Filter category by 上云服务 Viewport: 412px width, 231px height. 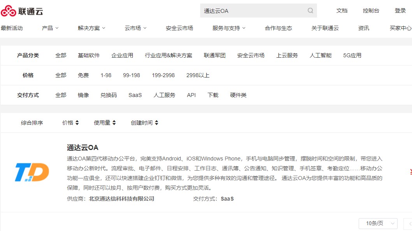287,55
